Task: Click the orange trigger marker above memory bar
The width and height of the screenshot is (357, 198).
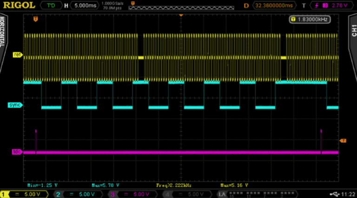Action: [x=133, y=3]
